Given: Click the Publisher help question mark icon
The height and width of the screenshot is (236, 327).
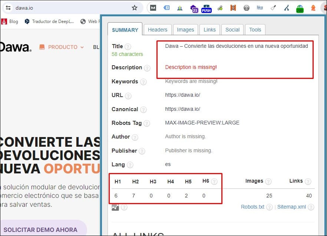Looking at the screenshot, I should point(142,151).
